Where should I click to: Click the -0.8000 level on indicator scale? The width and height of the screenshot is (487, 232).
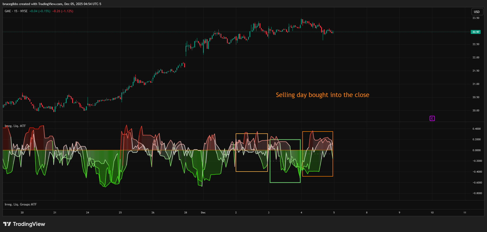point(476,193)
